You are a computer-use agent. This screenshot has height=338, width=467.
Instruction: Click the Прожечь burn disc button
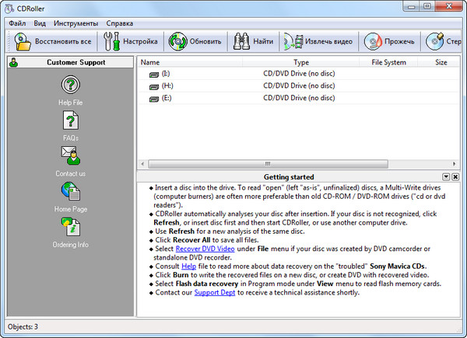pos(393,41)
